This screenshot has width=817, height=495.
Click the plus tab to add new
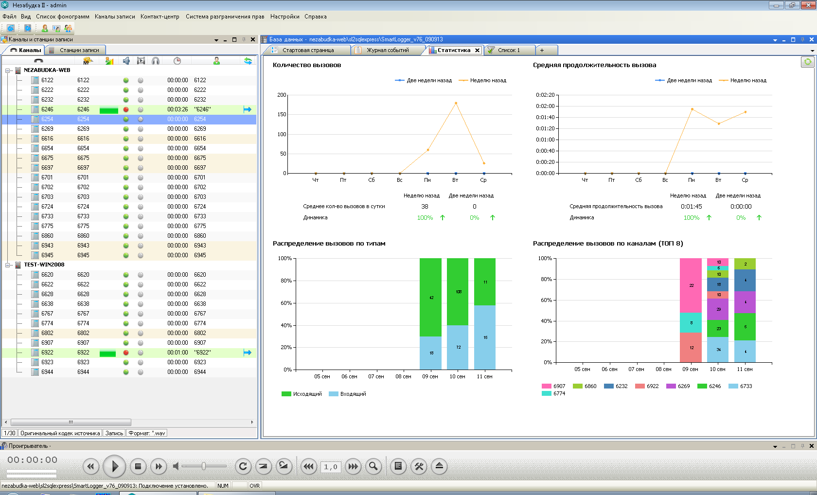pos(542,50)
